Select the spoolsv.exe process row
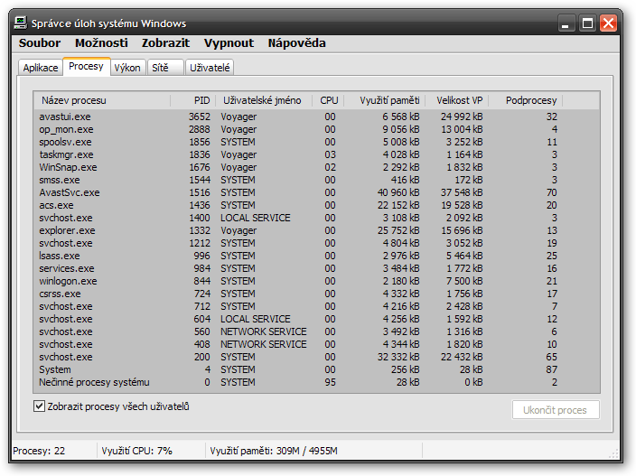The width and height of the screenshot is (636, 476). 316,142
